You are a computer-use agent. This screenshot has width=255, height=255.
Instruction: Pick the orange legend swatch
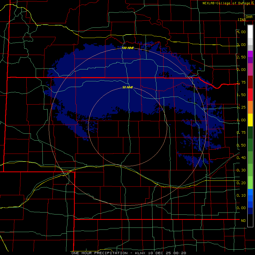[250, 107]
